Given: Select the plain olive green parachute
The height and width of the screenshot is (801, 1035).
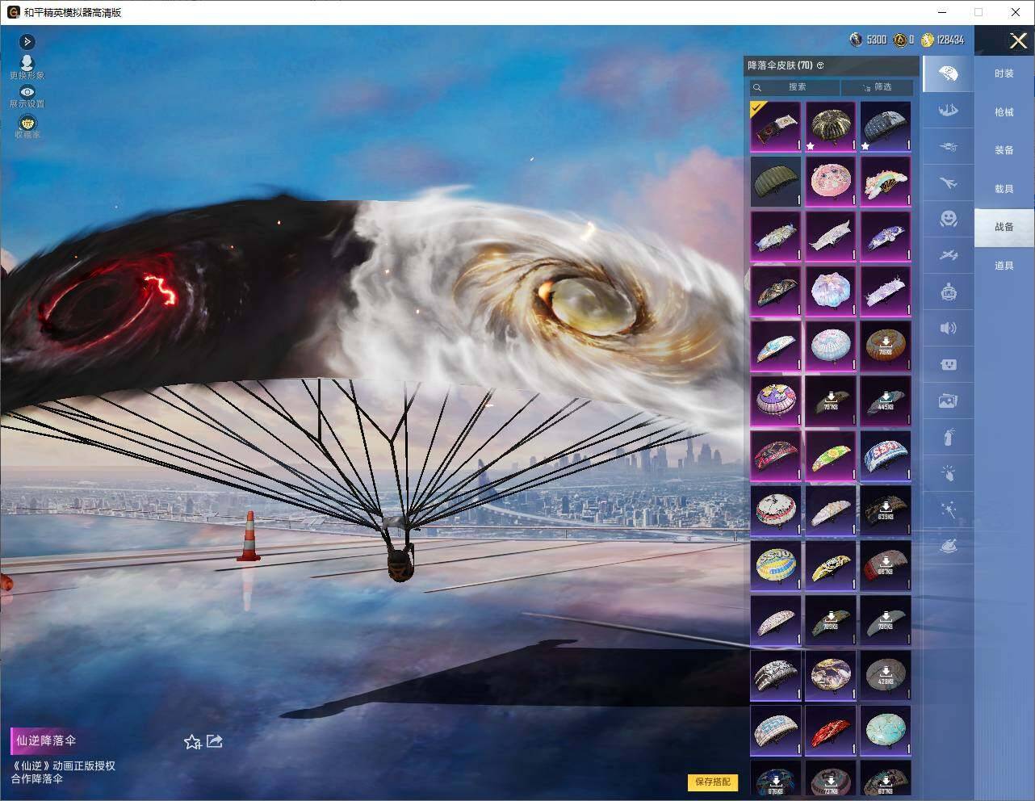Looking at the screenshot, I should coord(776,182).
